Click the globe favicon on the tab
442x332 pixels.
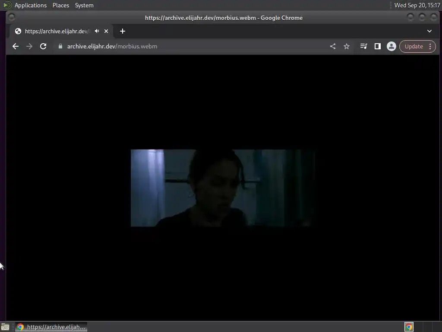18,31
